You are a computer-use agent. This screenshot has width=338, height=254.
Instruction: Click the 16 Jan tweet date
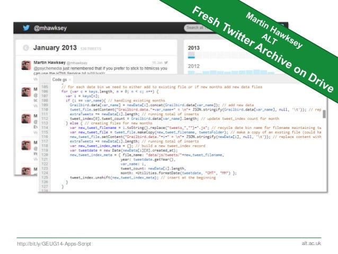click(x=157, y=63)
